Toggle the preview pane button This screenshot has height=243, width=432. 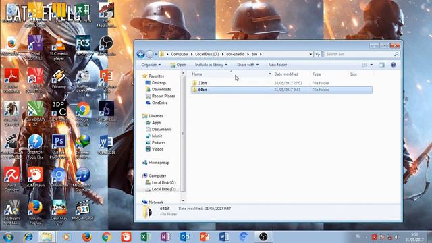tap(381, 65)
